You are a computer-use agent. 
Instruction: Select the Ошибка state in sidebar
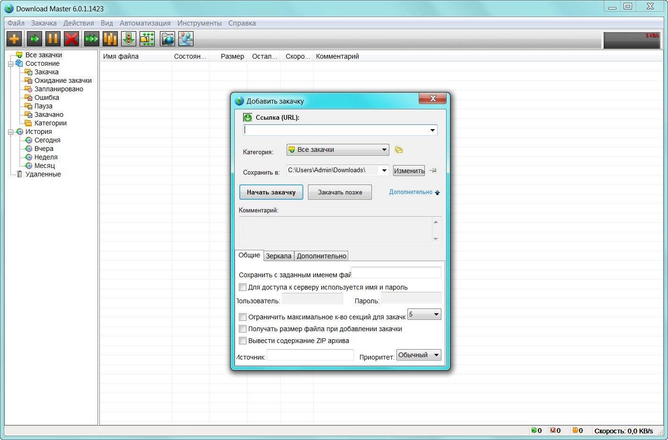[x=46, y=97]
